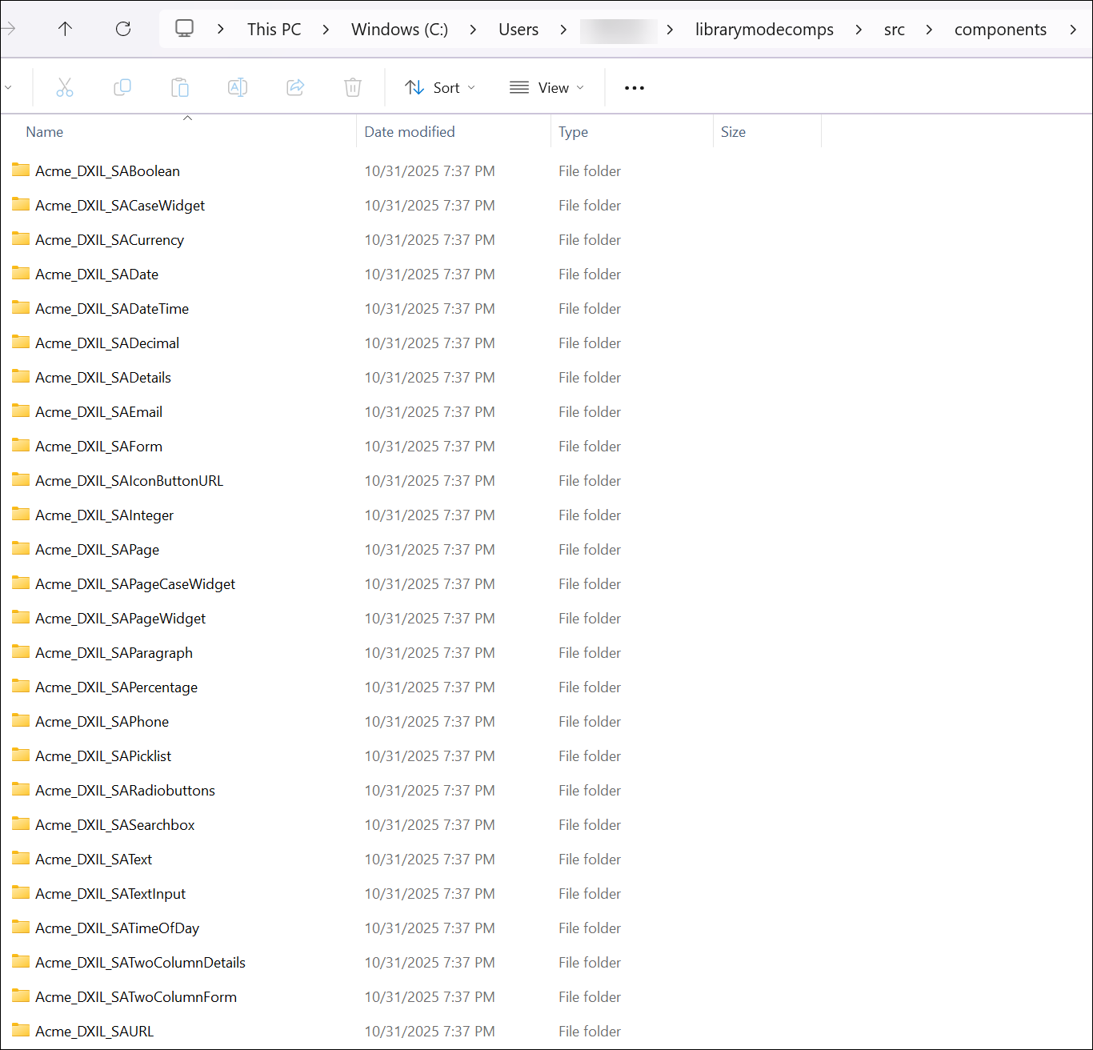Screen dimensions: 1093x1050
Task: Sort files by clicking the Name column header
Action: (x=44, y=131)
